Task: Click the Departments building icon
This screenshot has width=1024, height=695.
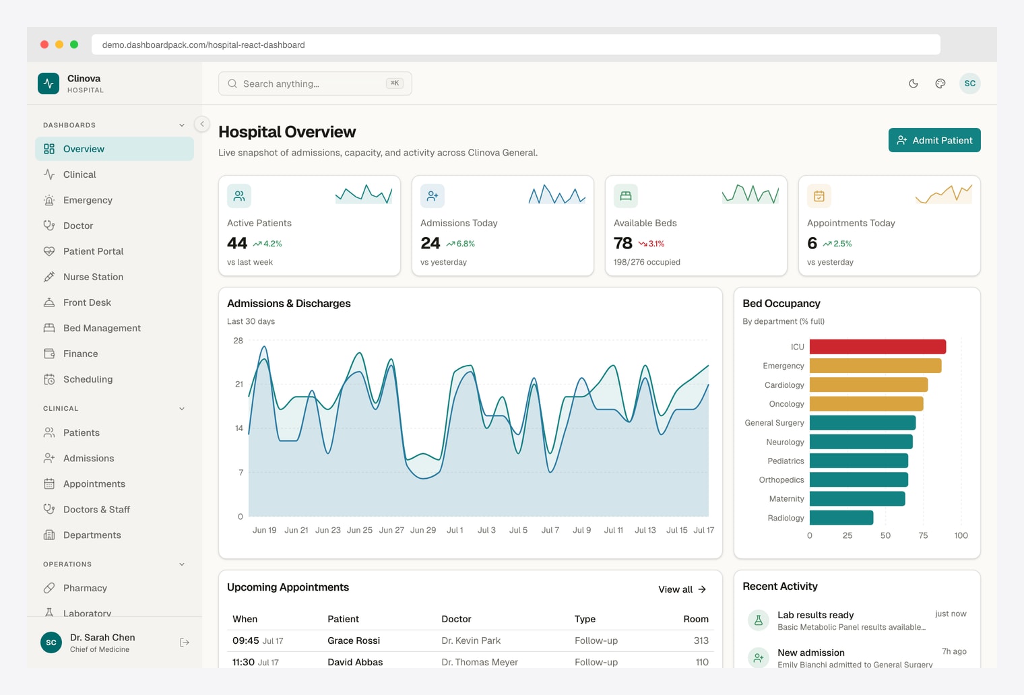Action: tap(49, 535)
